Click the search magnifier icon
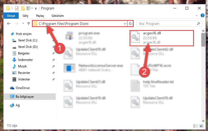 (x=198, y=24)
